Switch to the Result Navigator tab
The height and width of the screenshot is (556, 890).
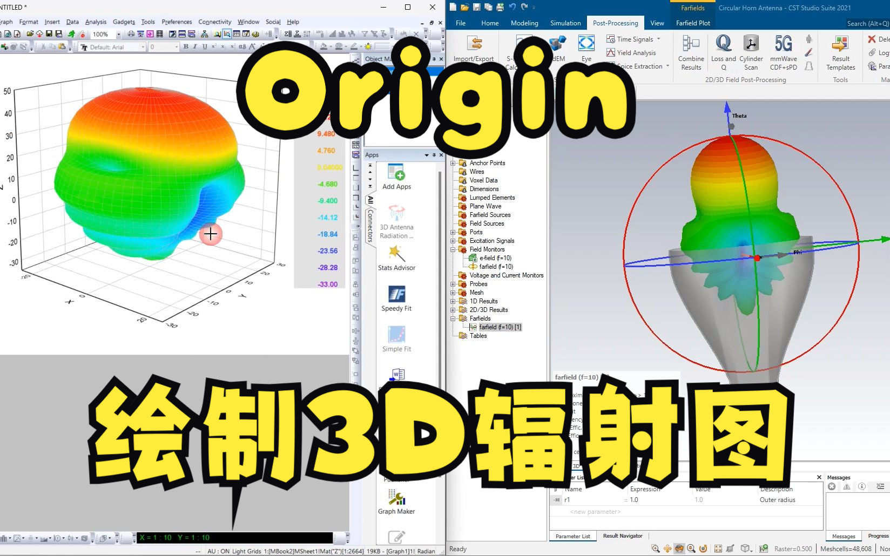[x=623, y=536]
